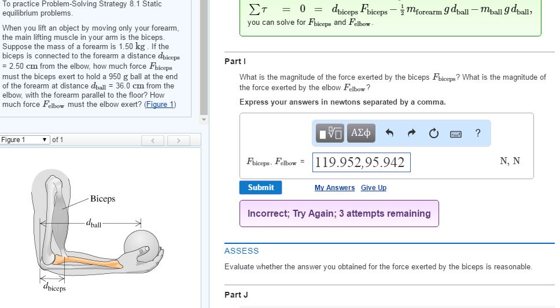This screenshot has height=308, width=560.
Task: Go to next figure arrow
Action: 179,140
